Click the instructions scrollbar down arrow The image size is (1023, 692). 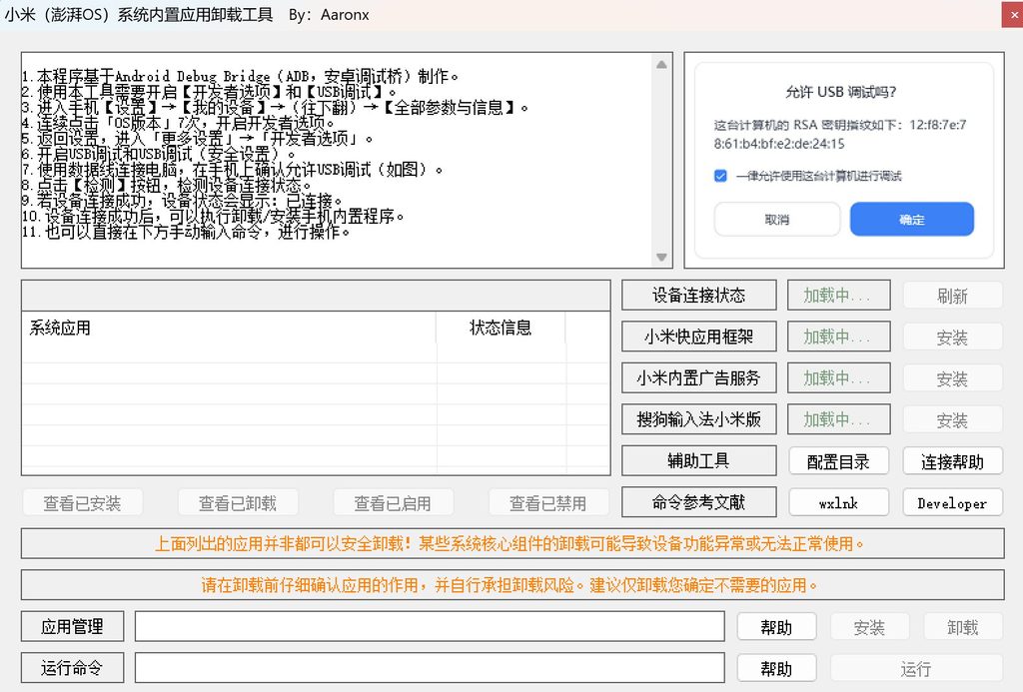661,257
